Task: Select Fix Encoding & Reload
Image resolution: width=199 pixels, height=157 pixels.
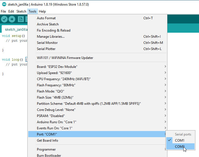Action: [x=97, y=30]
